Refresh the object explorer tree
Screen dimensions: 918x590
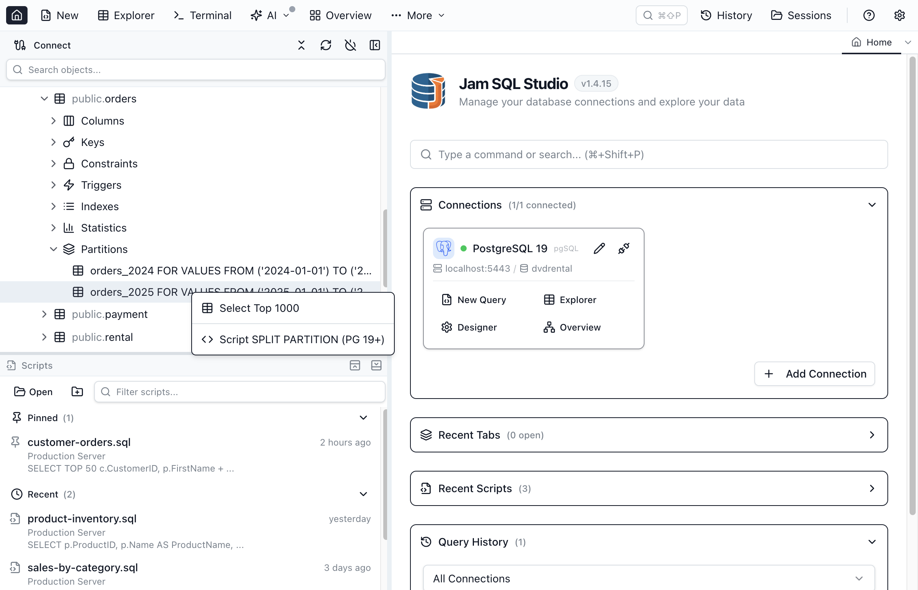326,45
